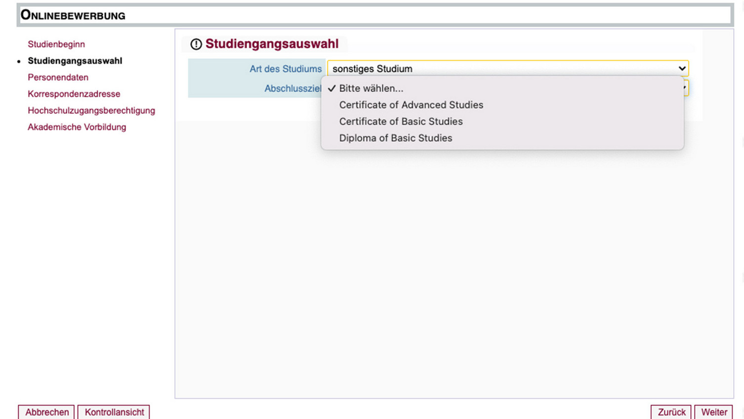744x419 pixels.
Task: Click the red Studiengangsauswahl page heading
Action: tap(272, 44)
